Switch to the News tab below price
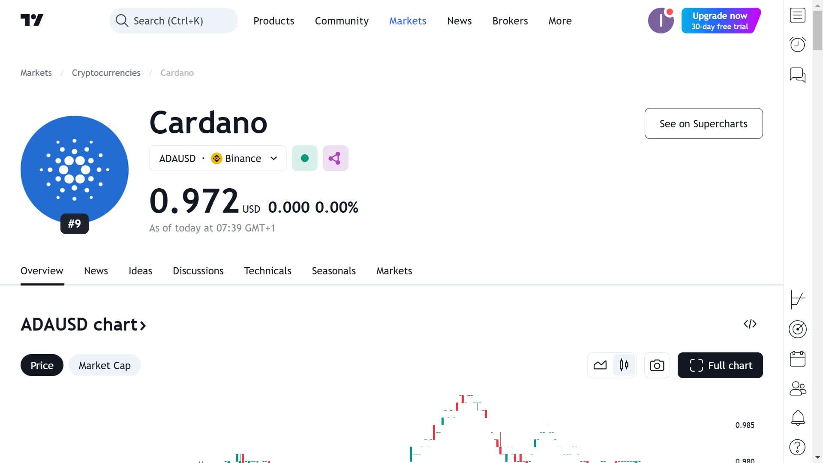 pyautogui.click(x=96, y=271)
